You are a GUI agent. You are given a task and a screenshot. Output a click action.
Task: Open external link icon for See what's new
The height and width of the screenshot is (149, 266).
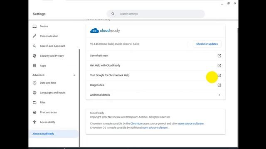219,55
